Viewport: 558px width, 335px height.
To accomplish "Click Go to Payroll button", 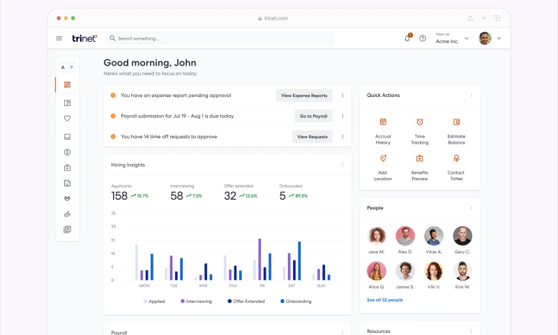I will [313, 116].
